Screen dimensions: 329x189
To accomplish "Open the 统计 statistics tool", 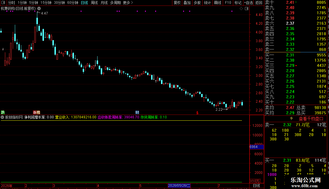I will [207, 3].
